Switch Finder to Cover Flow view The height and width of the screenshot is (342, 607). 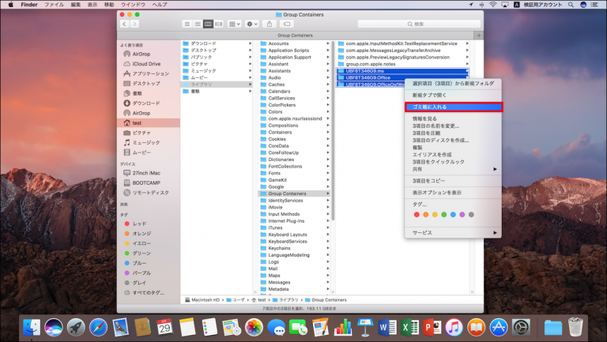pyautogui.click(x=219, y=24)
